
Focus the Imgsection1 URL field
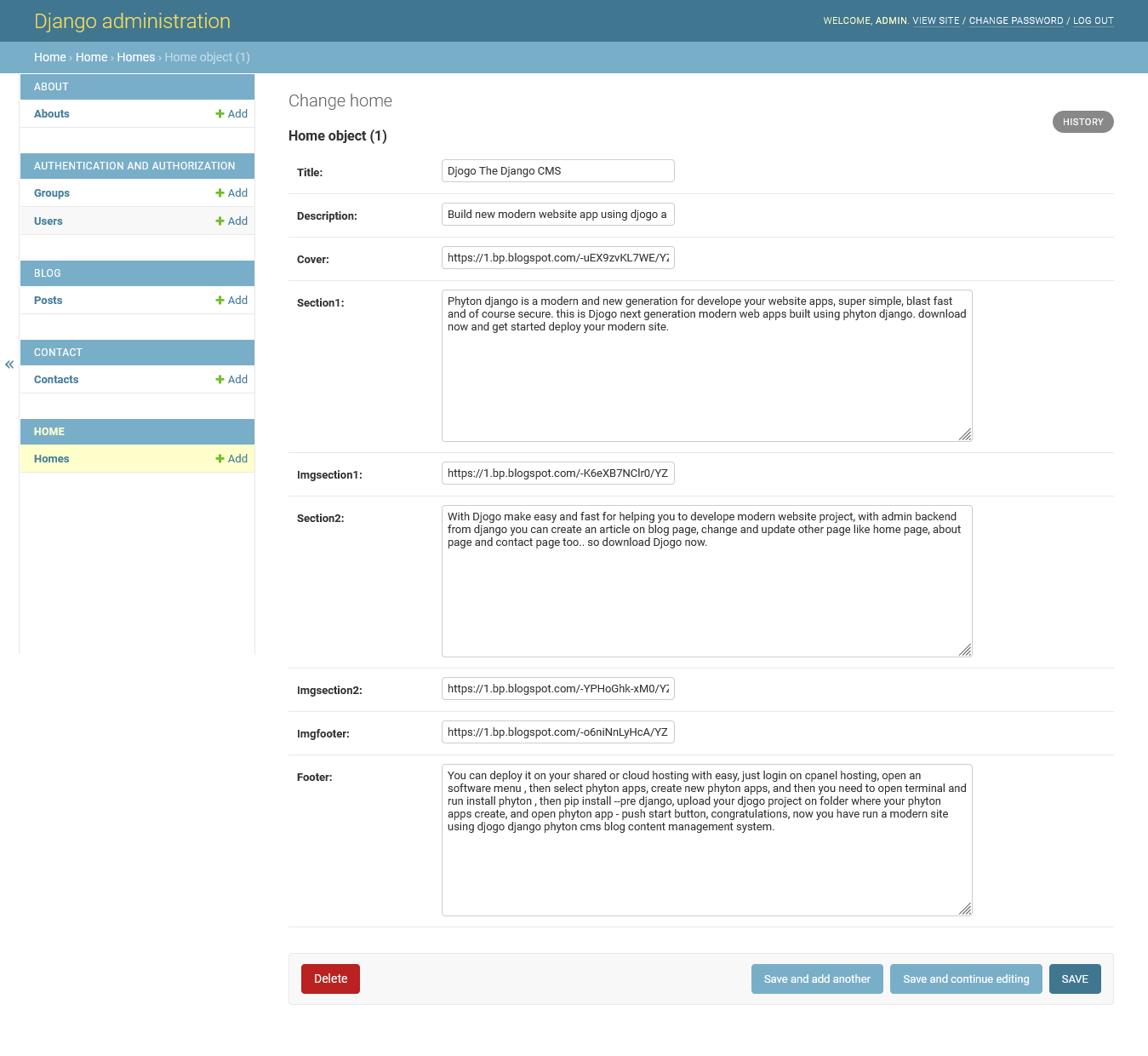[558, 473]
